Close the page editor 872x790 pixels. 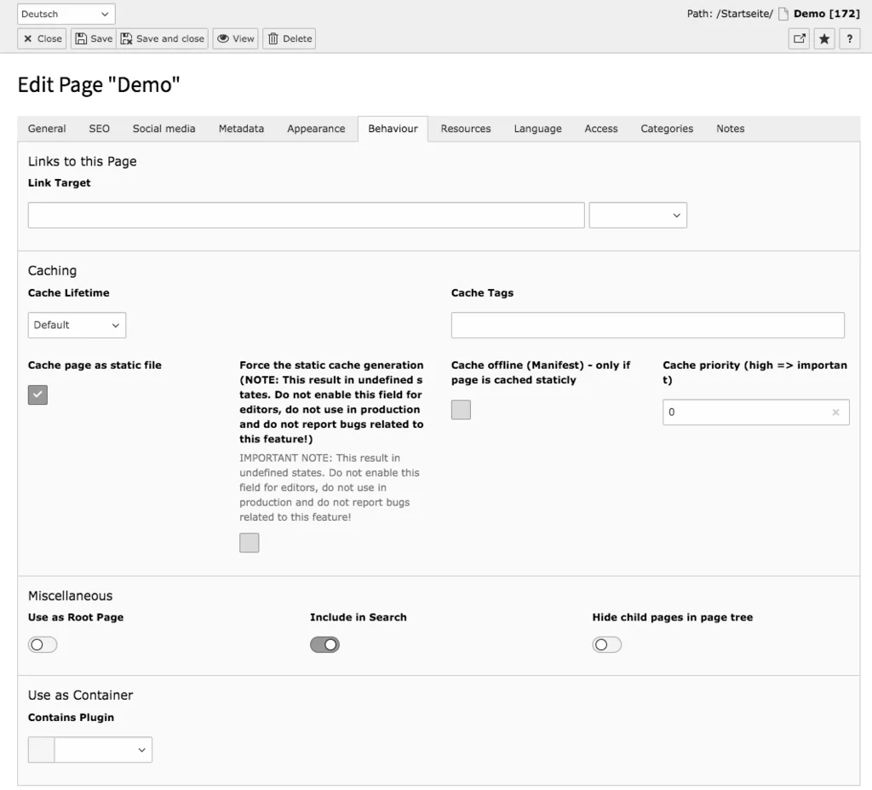point(41,38)
